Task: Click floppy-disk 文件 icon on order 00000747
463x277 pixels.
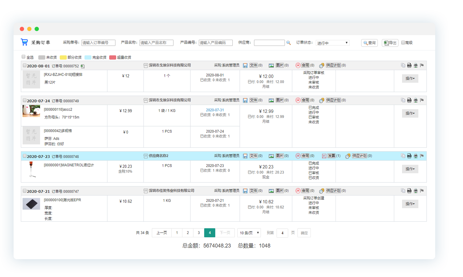Action: pyautogui.click(x=245, y=191)
